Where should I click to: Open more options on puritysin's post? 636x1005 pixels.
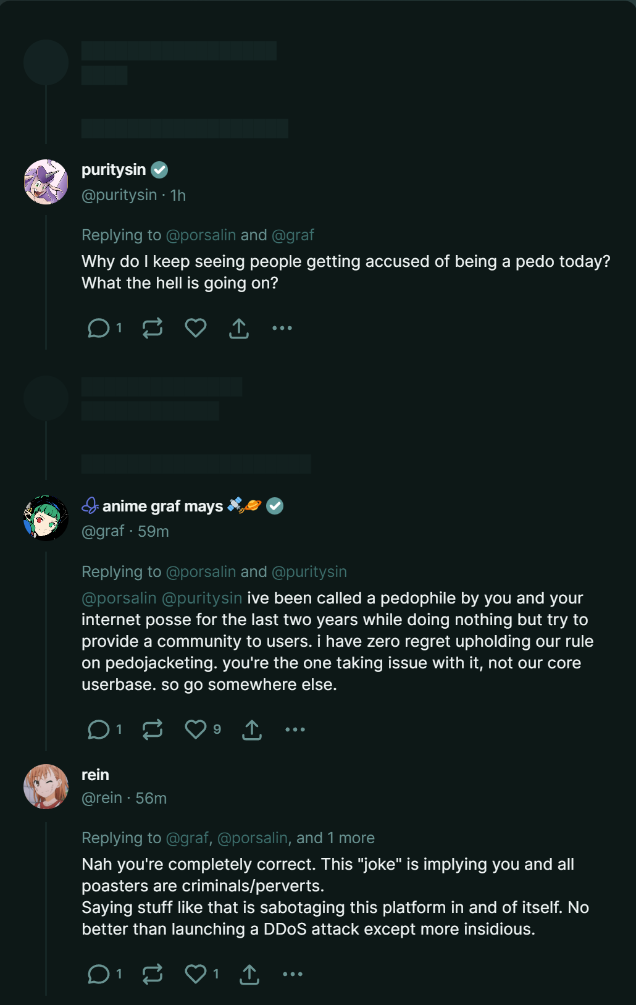(x=282, y=328)
